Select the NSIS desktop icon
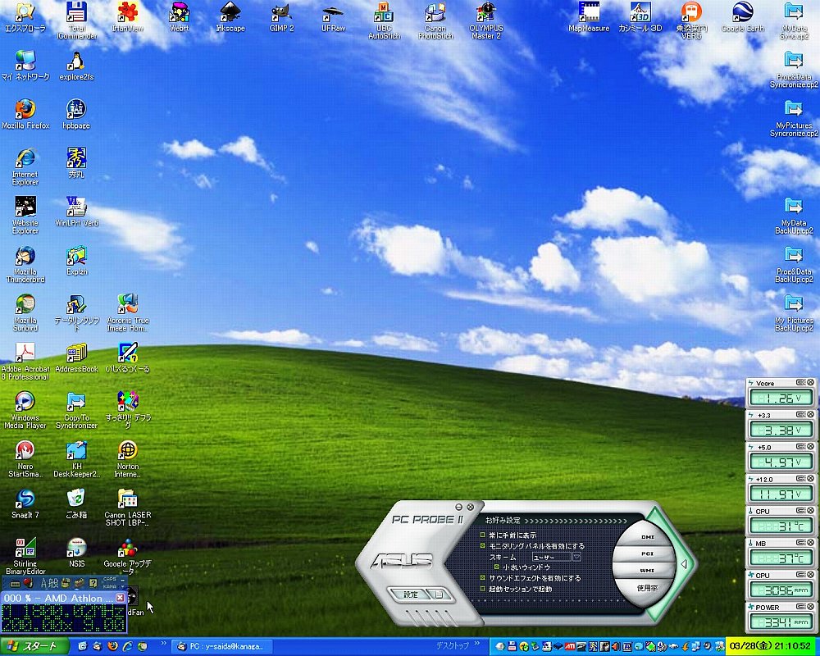The width and height of the screenshot is (820, 656). pyautogui.click(x=76, y=552)
